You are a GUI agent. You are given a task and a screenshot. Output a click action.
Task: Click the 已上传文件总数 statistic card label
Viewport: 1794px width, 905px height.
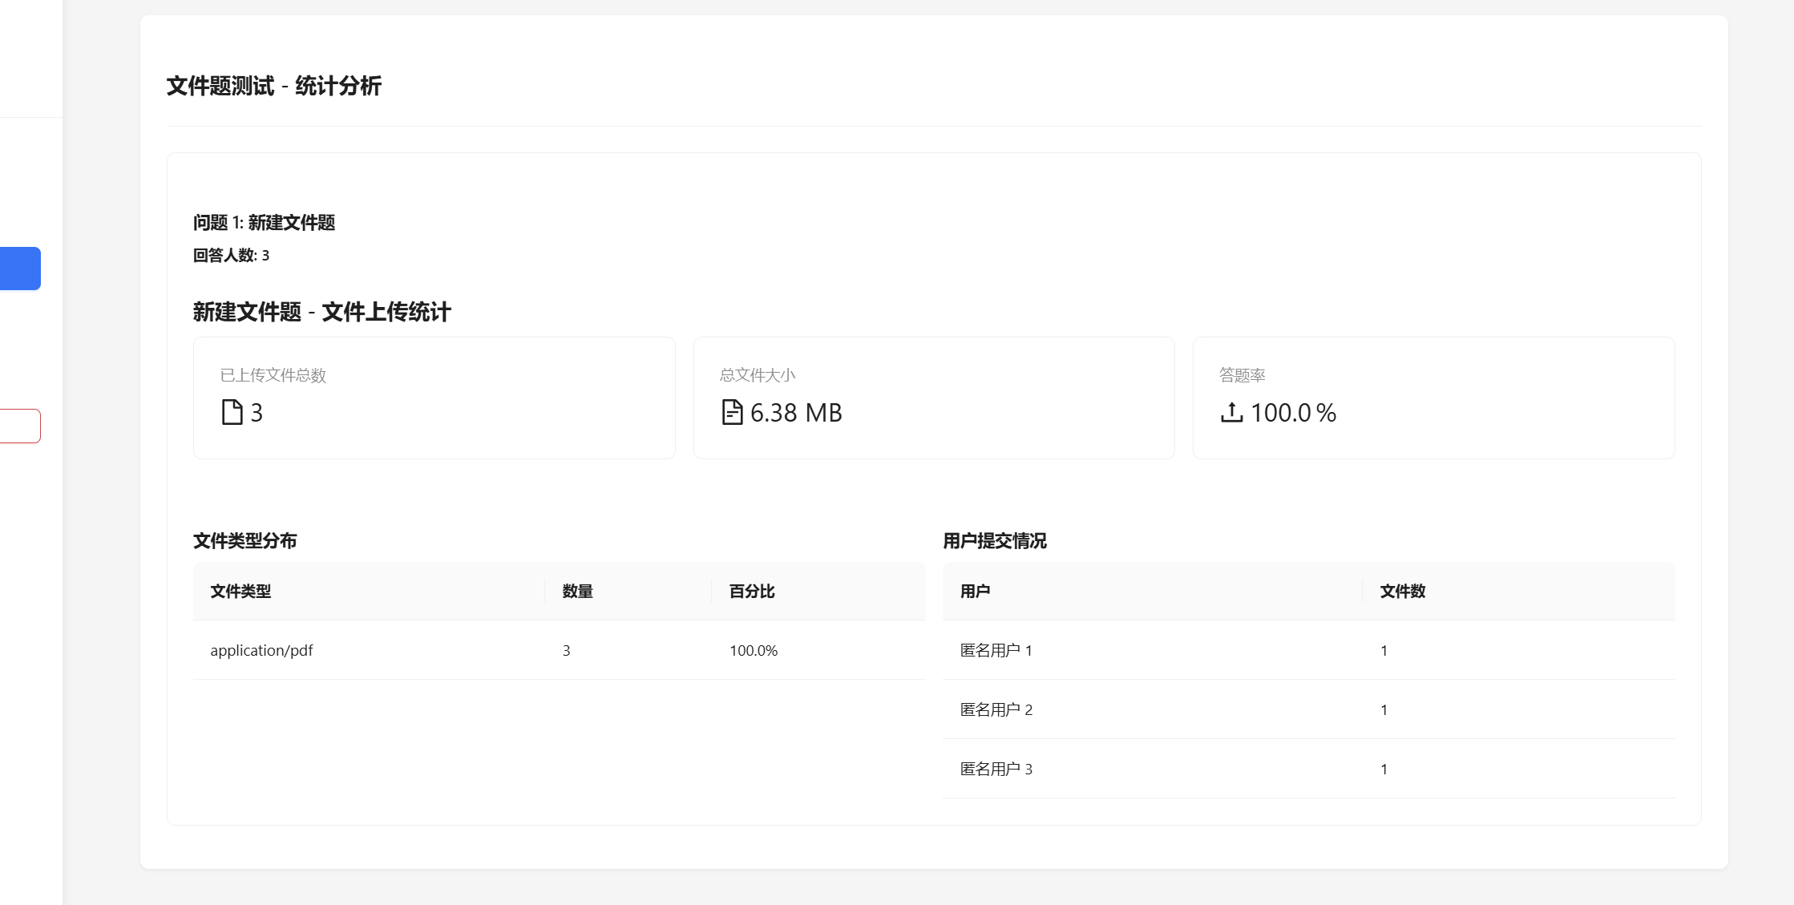point(273,375)
